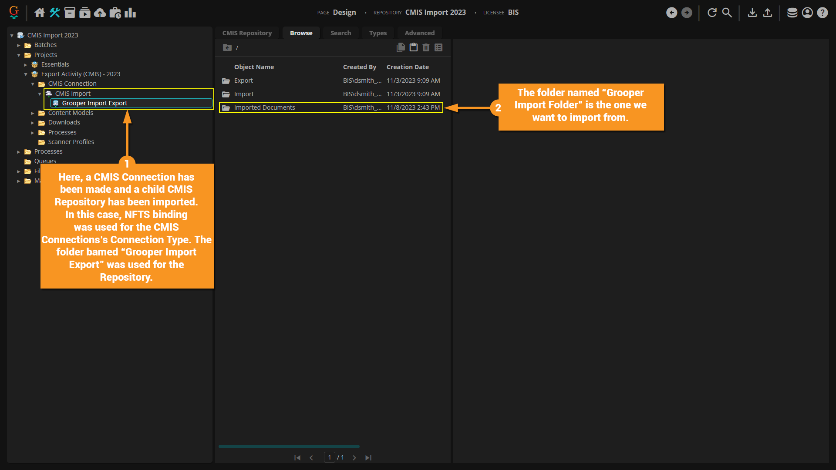This screenshot has height=470, width=836.
Task: Open the Batches archive-box icon
Action: pos(70,13)
